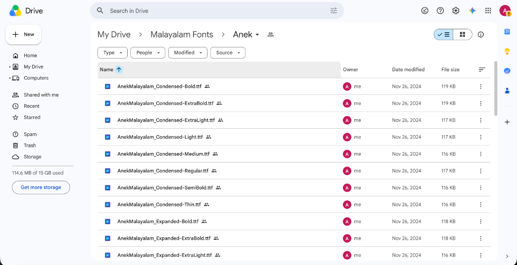Screen dimensions: 517x265
Task: Open sort options icon in header
Action: 482,70
